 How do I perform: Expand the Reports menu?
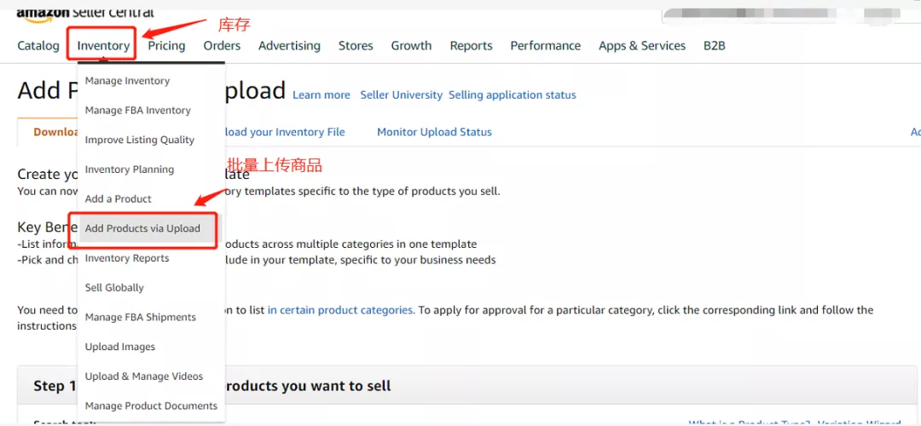click(x=471, y=46)
